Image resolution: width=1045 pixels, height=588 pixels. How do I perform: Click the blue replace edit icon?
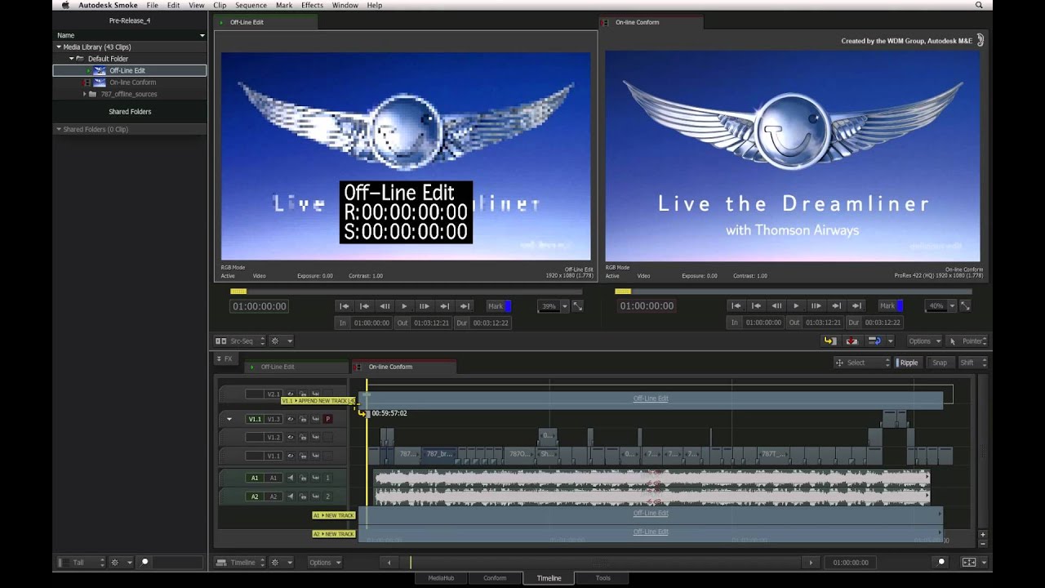[x=874, y=341]
